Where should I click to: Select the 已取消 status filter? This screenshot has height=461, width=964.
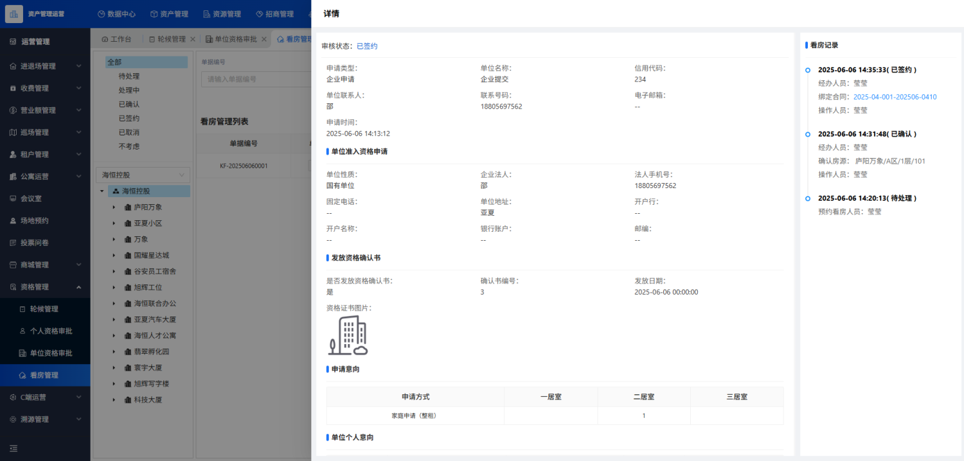[129, 133]
